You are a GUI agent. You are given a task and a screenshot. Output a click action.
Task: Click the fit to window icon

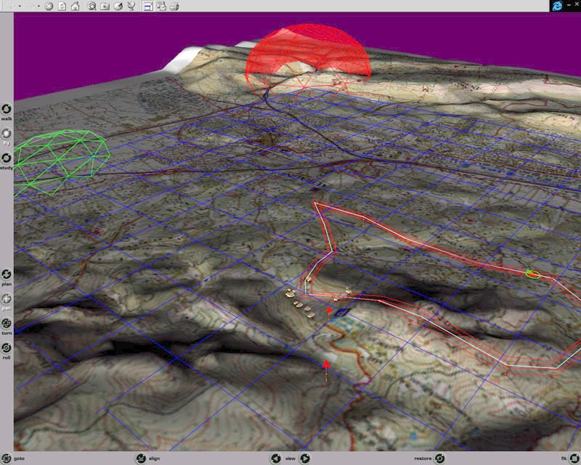click(x=574, y=458)
